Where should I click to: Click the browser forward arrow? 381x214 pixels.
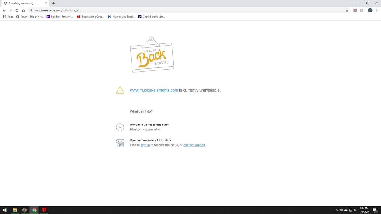(x=11, y=10)
